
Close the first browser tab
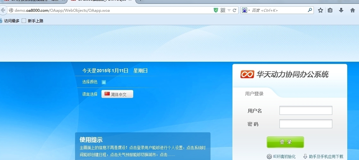click(63, 1)
